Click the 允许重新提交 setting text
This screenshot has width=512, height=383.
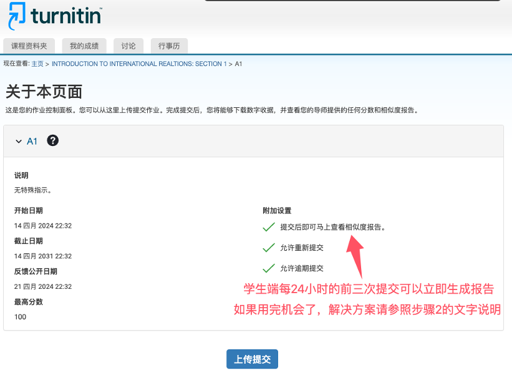point(302,248)
